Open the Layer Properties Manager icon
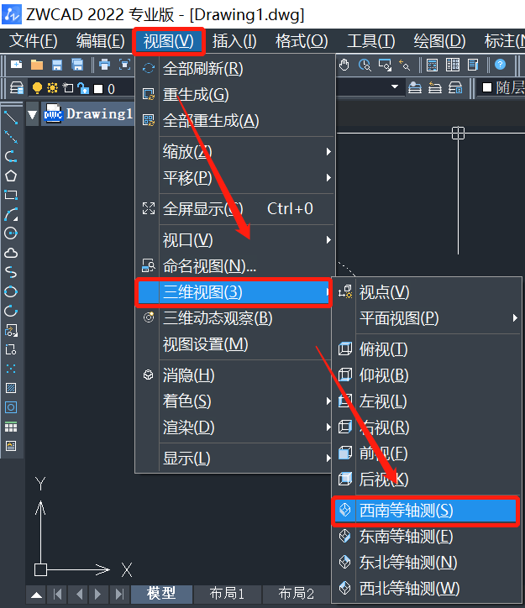 click(16, 88)
